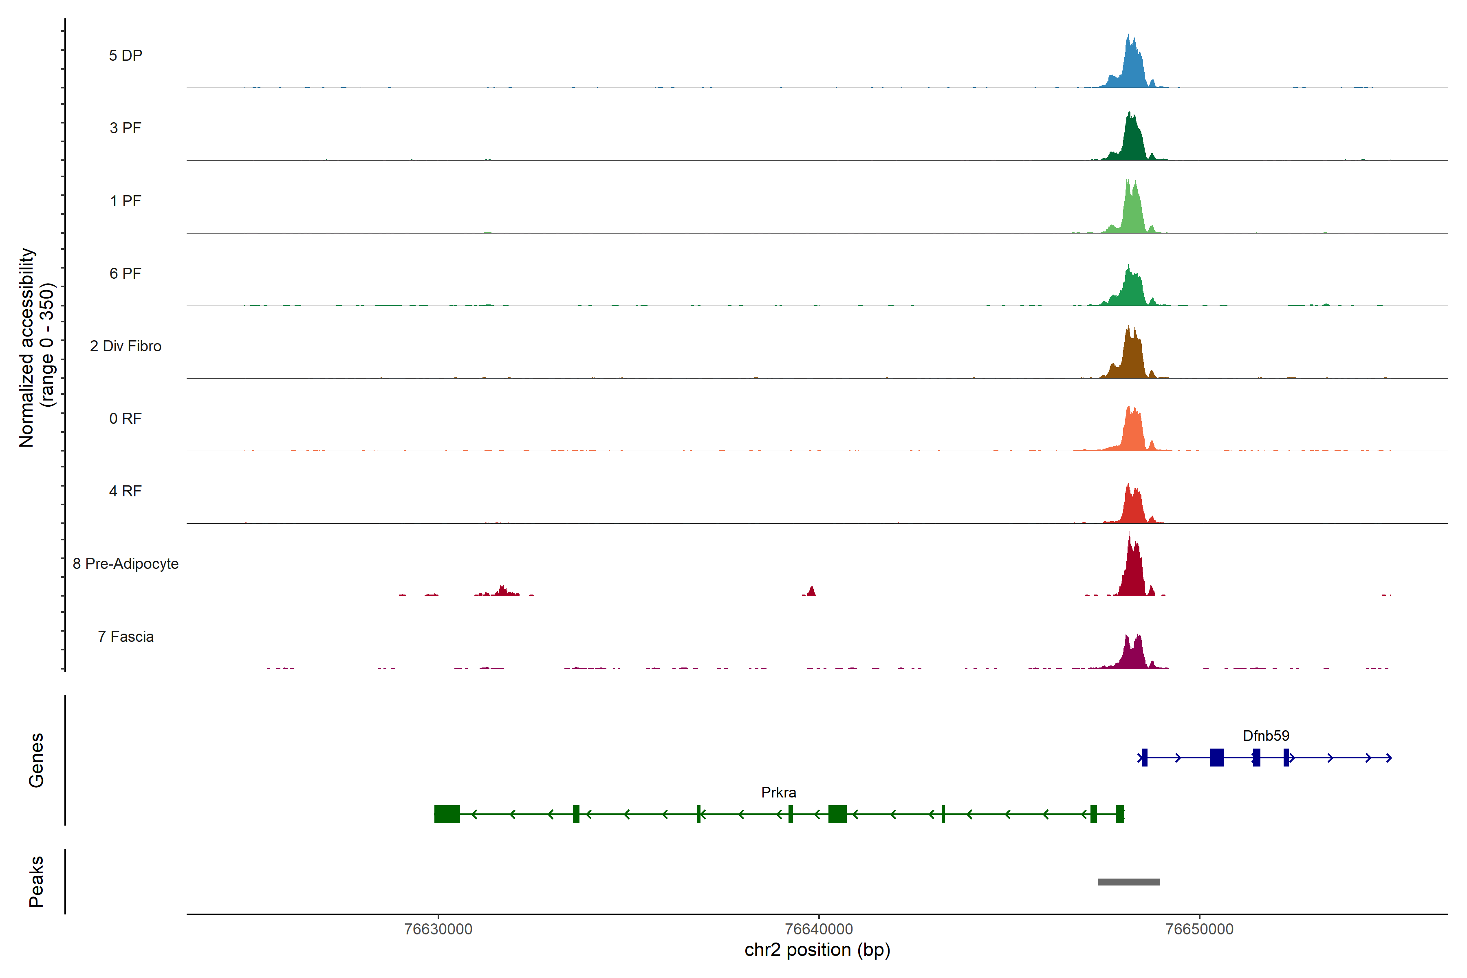Click the Prkra gene label
Screen dimensions: 1467x978
(x=778, y=793)
